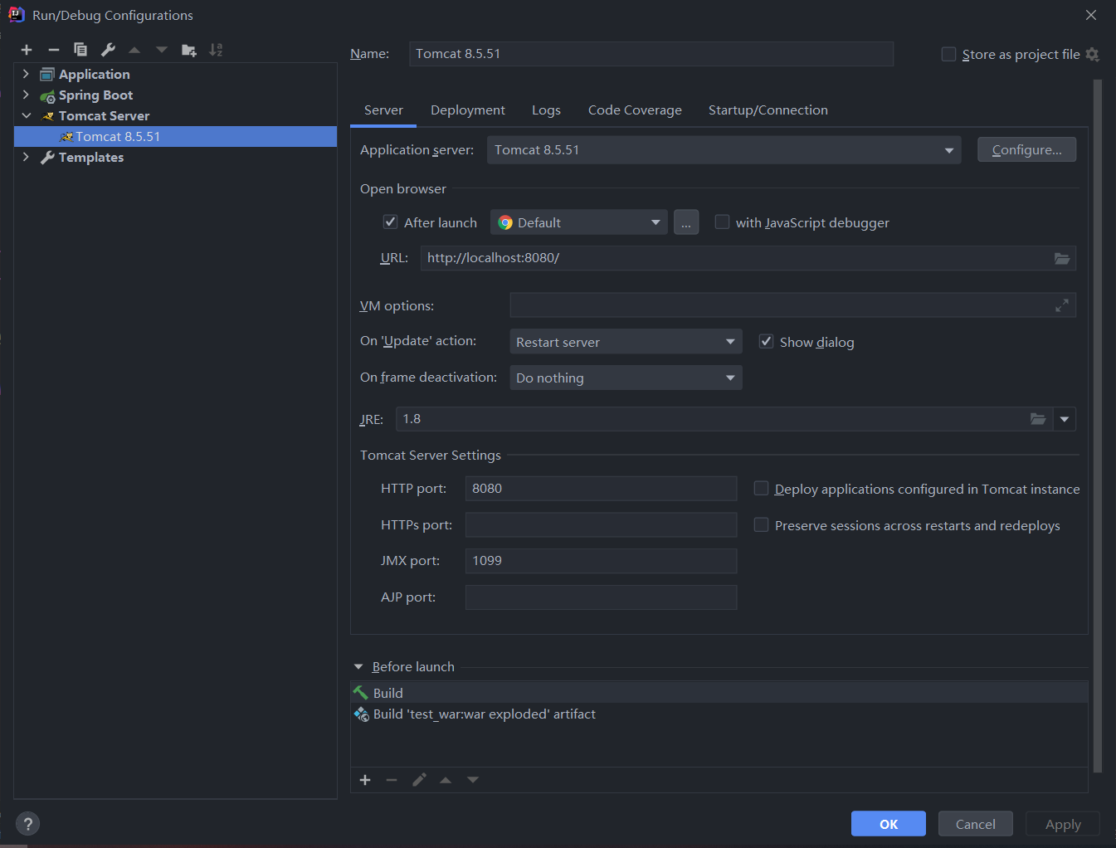Expand the Application tree node
1116x848 pixels.
(x=26, y=74)
